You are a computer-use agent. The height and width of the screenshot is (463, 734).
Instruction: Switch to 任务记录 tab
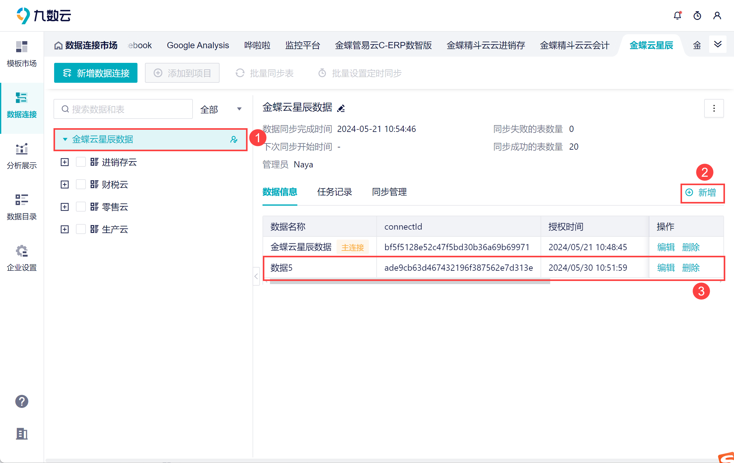pos(334,192)
